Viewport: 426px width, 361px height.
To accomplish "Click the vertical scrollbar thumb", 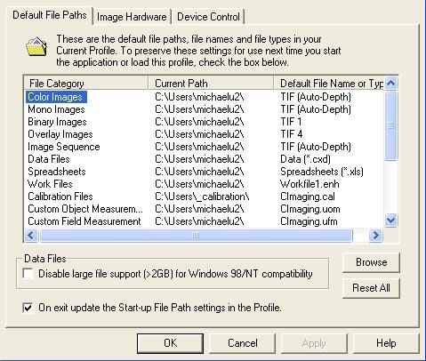I will pyautogui.click(x=391, y=125).
